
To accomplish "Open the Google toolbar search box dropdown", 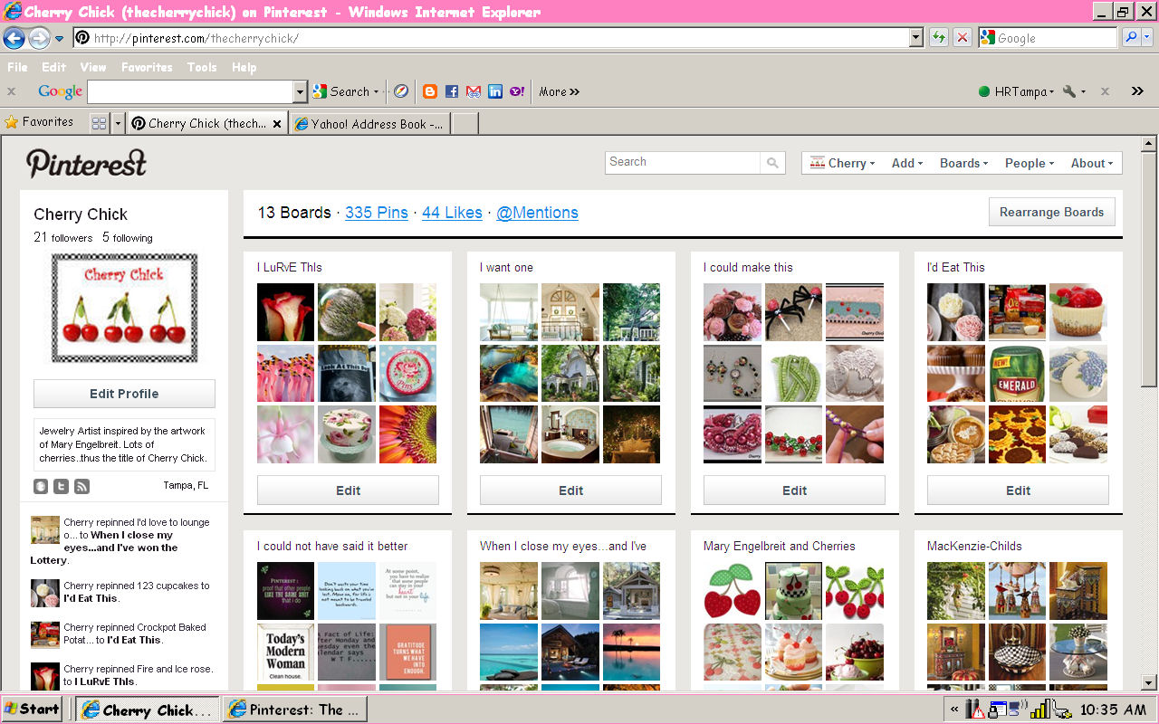I will tap(301, 91).
